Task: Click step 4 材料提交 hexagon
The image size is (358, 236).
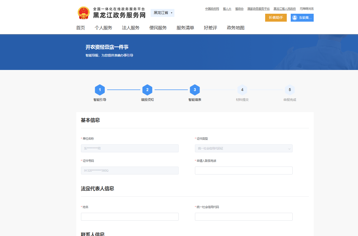Action: point(242,90)
